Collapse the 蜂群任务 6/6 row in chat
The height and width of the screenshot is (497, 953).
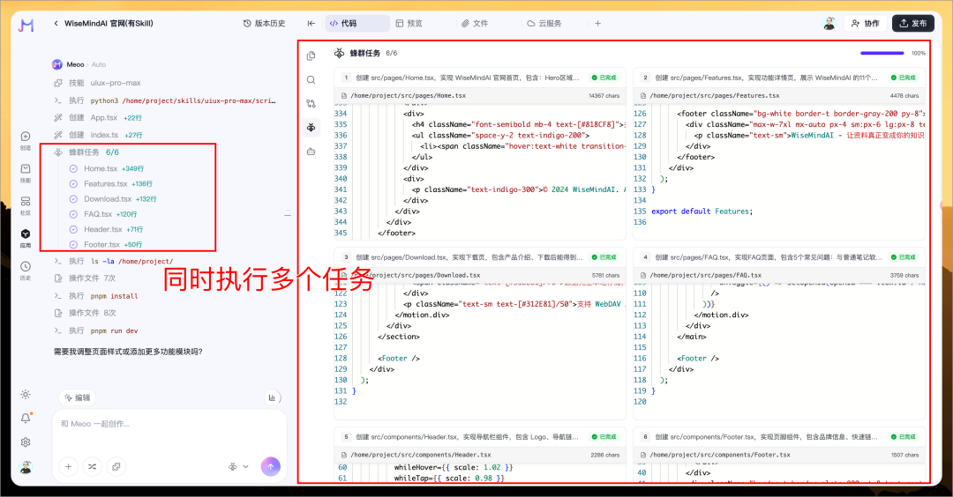[86, 152]
